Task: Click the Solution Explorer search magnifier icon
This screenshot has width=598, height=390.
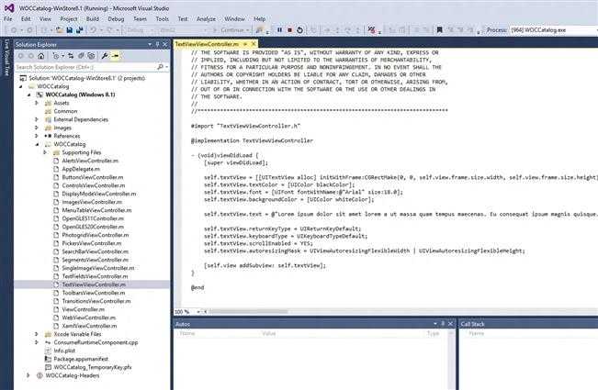Action: click(x=160, y=67)
